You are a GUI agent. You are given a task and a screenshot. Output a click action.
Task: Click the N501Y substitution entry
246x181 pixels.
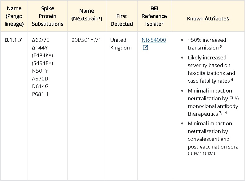tap(40, 71)
